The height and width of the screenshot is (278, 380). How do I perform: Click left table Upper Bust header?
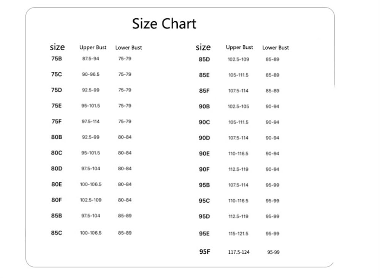(x=93, y=48)
